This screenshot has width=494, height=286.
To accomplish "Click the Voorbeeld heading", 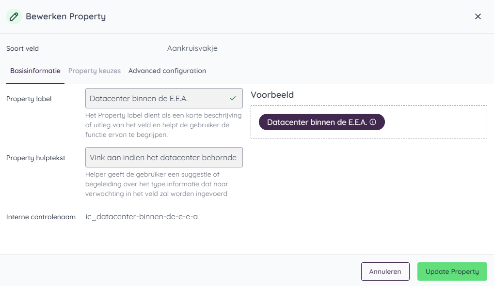I will [272, 95].
